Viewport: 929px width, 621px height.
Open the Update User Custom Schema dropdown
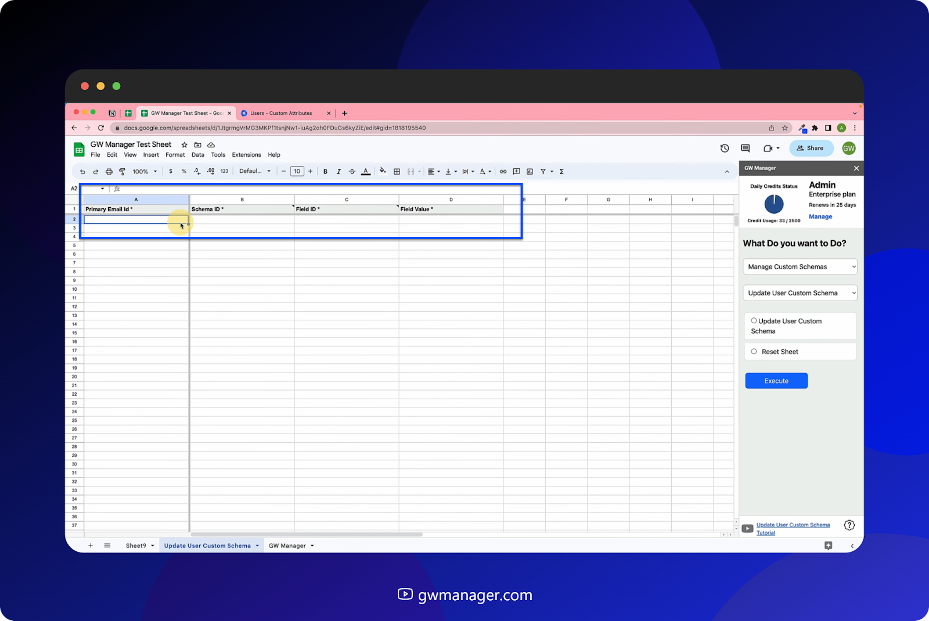[800, 293]
